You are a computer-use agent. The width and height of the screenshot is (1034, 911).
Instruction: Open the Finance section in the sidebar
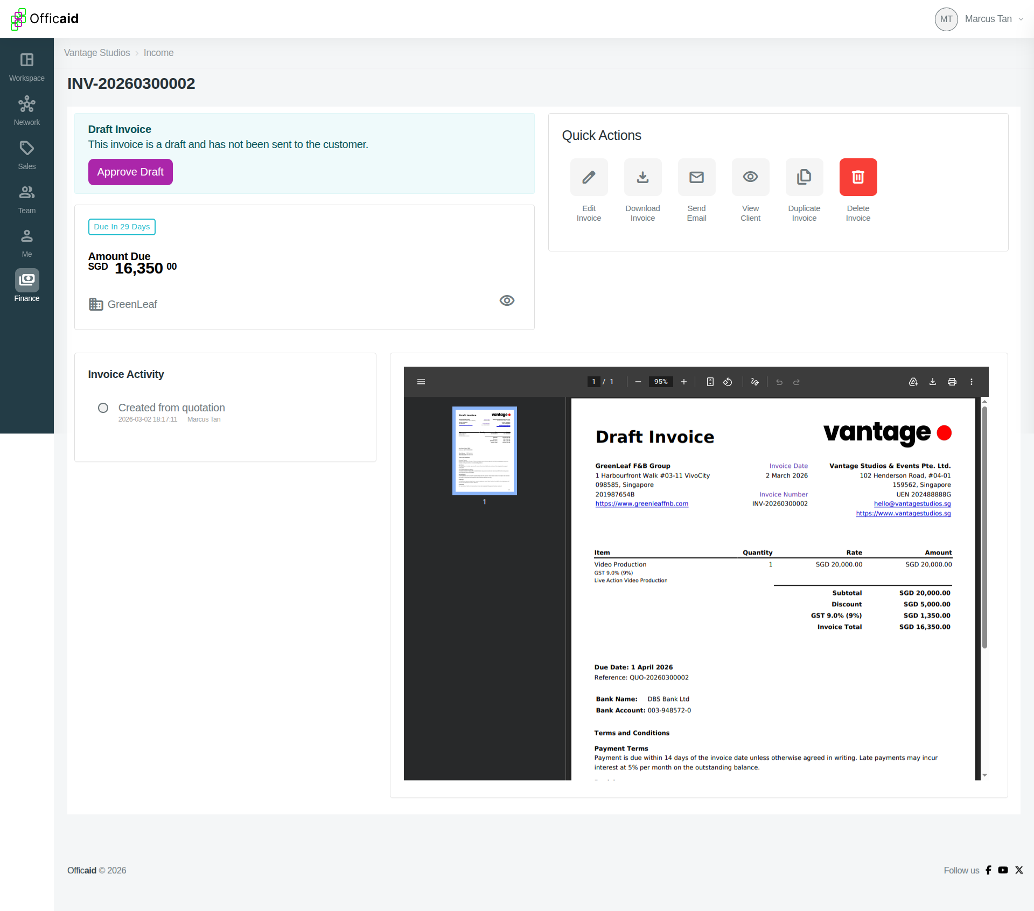[x=26, y=285]
